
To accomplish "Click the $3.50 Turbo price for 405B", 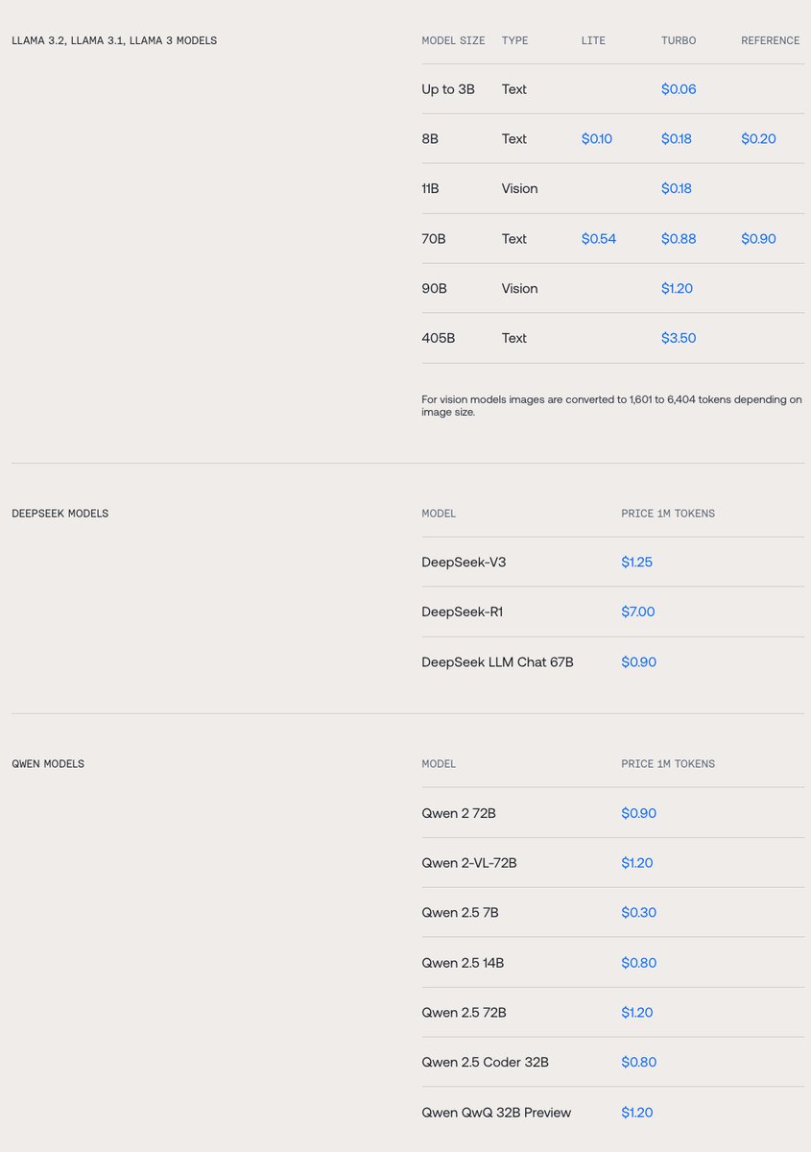I will (679, 338).
